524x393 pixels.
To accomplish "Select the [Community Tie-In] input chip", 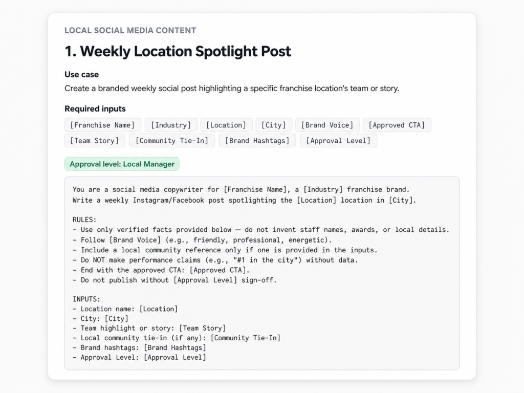I will [x=172, y=140].
